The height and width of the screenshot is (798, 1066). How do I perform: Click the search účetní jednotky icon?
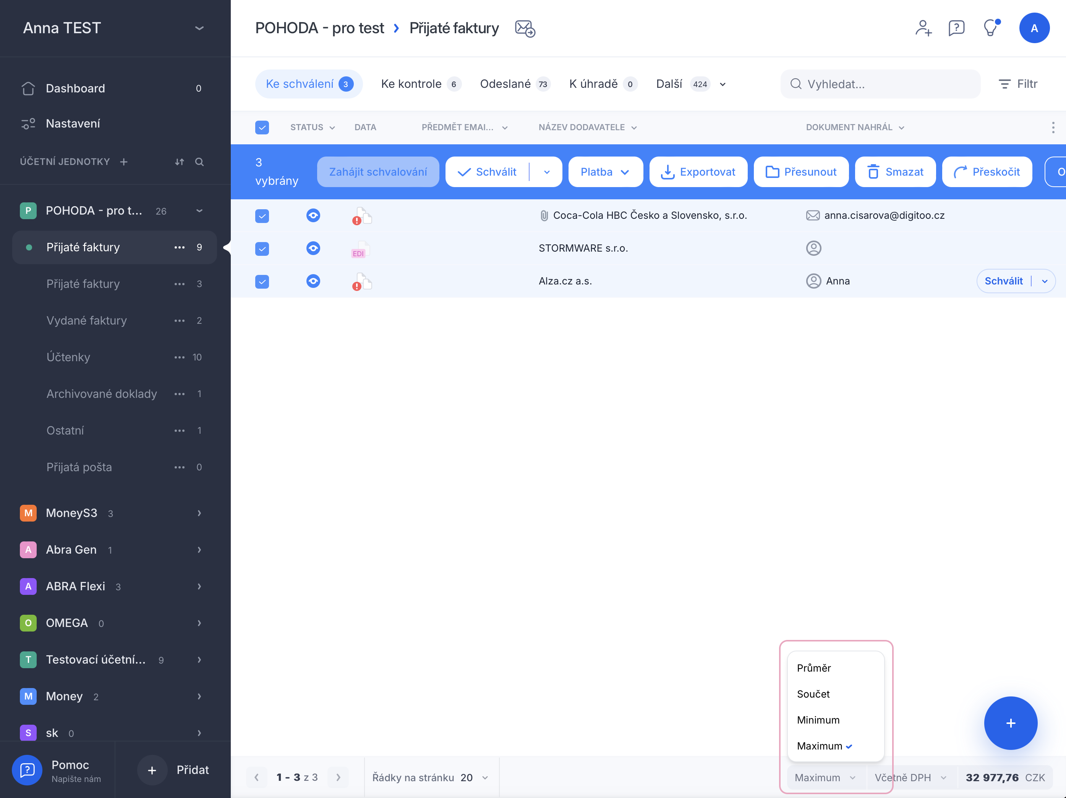(x=199, y=162)
